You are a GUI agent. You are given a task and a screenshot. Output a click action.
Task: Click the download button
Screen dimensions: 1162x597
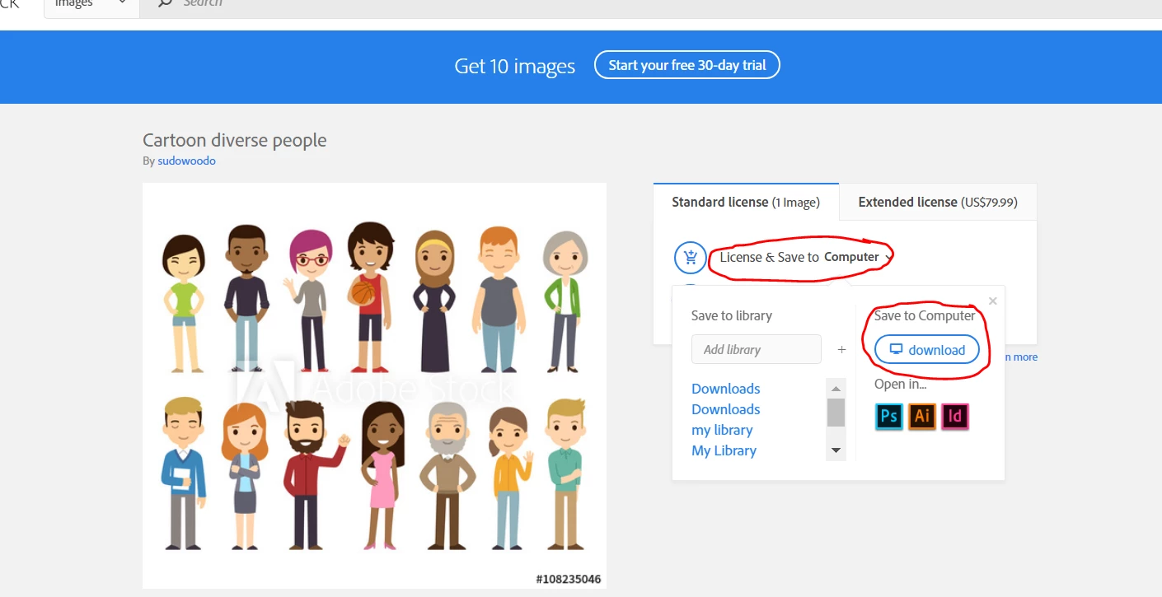(x=927, y=349)
